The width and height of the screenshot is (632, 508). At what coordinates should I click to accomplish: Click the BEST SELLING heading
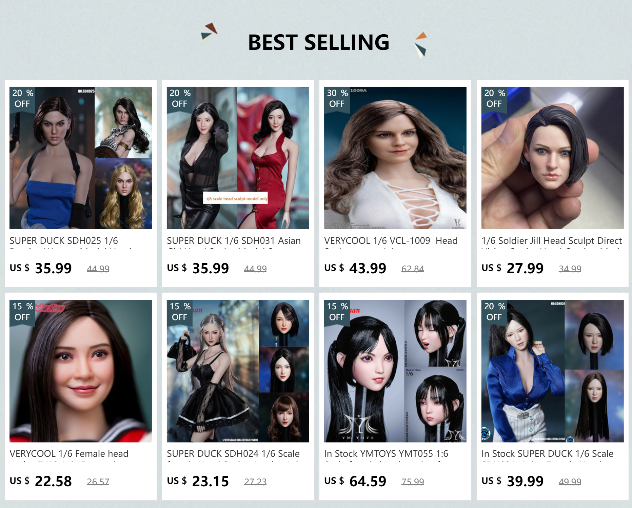tap(319, 42)
